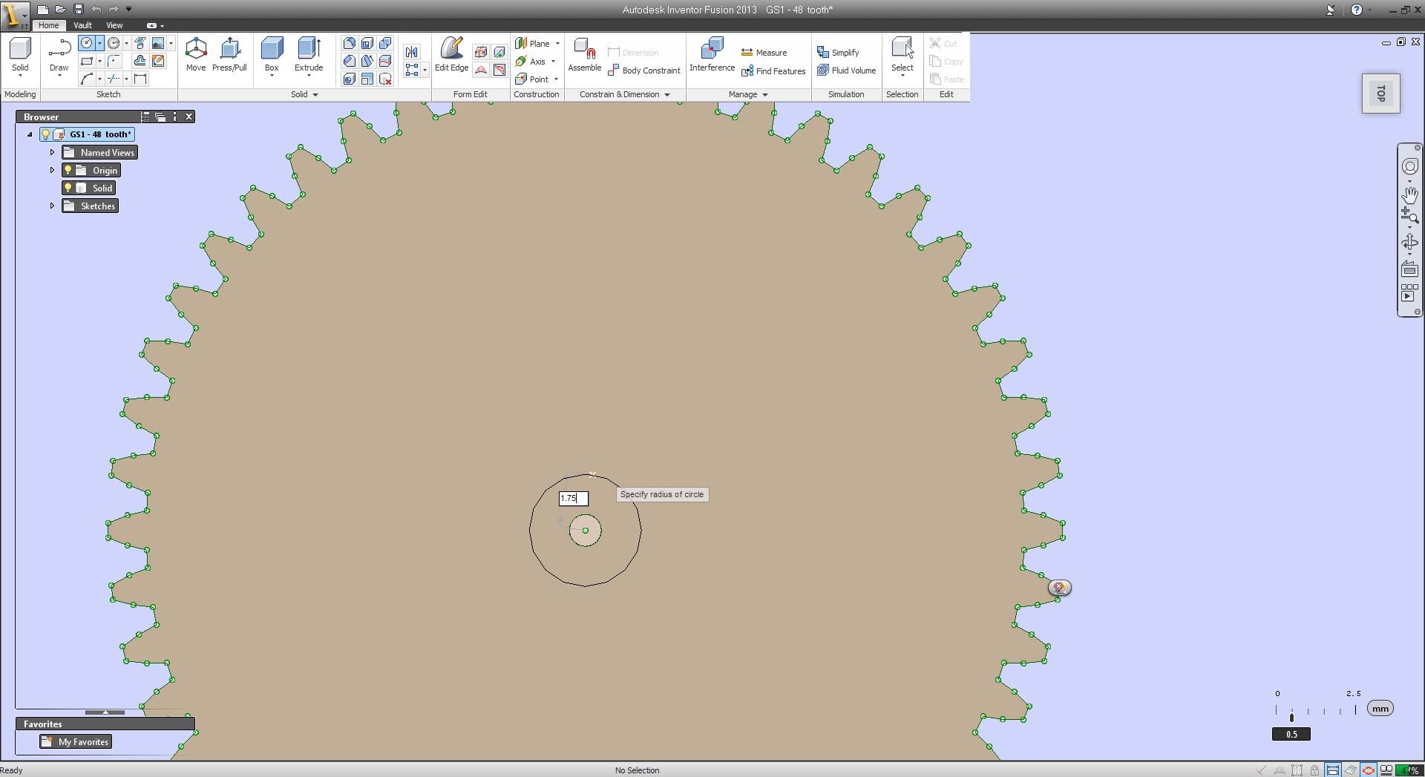Select the Measure tool

[x=764, y=52]
